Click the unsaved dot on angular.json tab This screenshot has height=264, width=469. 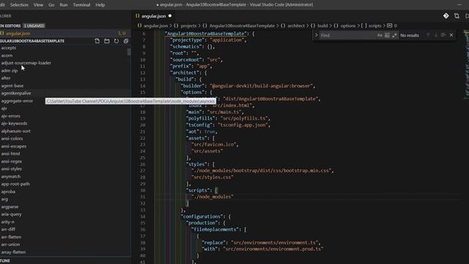[x=170, y=16]
